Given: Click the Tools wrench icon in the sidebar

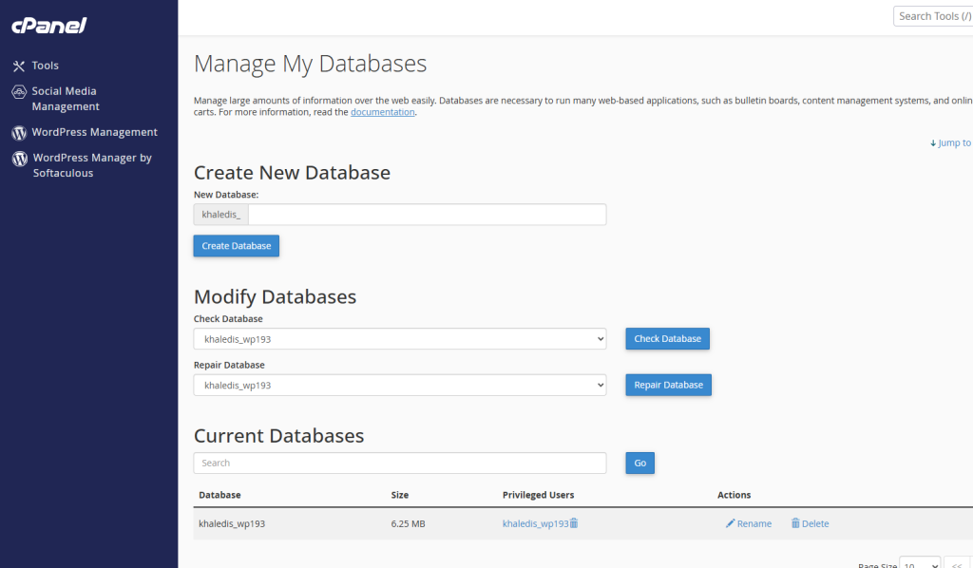Looking at the screenshot, I should click(19, 66).
